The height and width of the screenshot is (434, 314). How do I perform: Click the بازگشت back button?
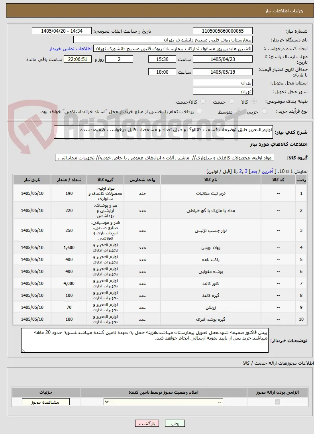click(147, 424)
